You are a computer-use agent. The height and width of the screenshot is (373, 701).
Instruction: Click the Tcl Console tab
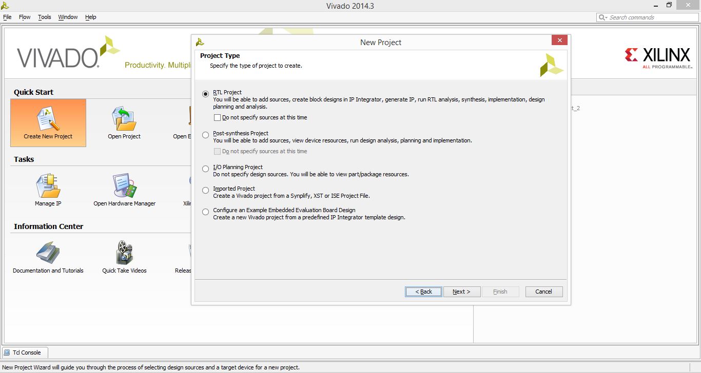coord(26,353)
